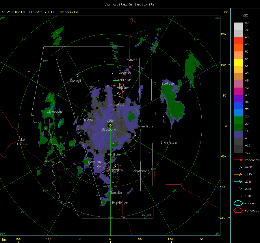
Task: Click the Strathmore city label
Action: click(140, 171)
